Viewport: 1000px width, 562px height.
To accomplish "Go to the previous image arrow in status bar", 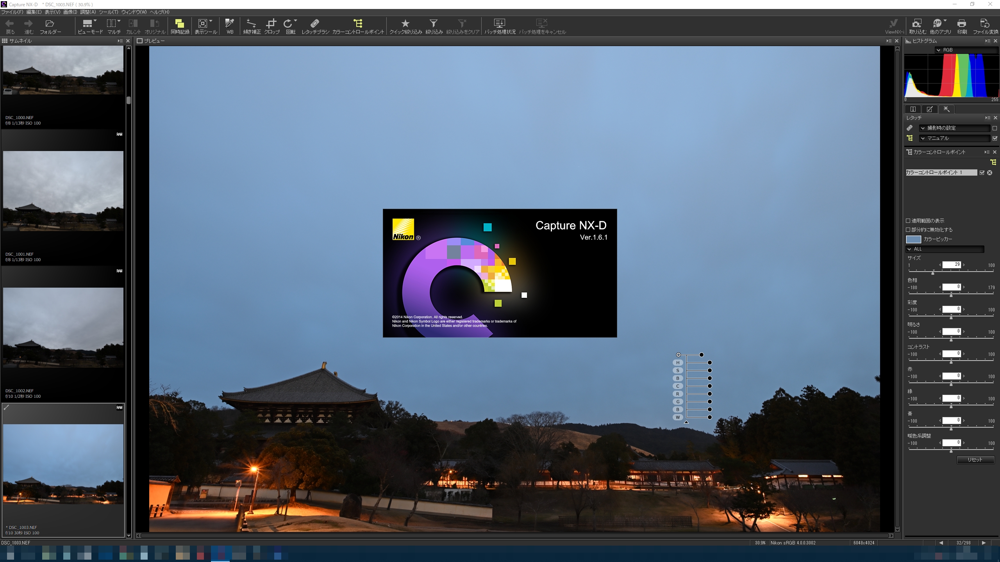I will coord(941,543).
